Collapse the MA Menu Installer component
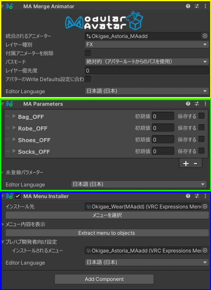Screen dimensions: 211x290 click(x=3, y=196)
